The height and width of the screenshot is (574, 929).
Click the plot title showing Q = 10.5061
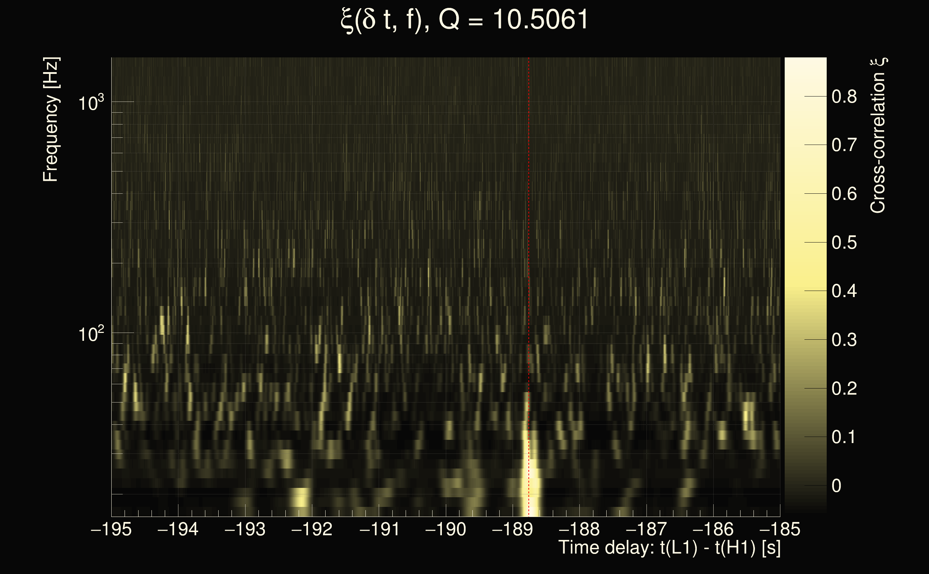[x=464, y=20]
